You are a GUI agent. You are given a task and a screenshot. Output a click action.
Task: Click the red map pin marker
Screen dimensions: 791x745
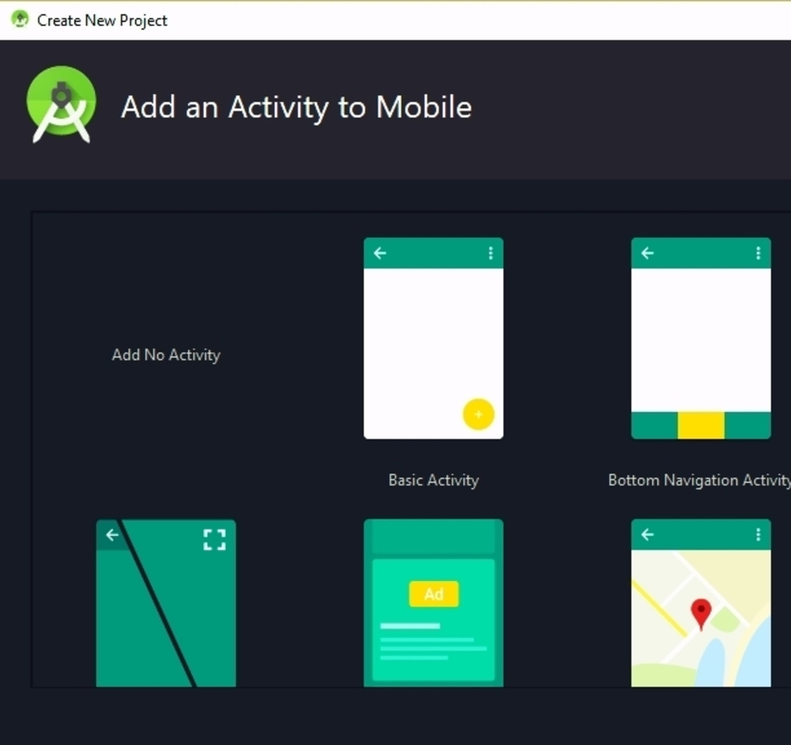click(x=701, y=614)
